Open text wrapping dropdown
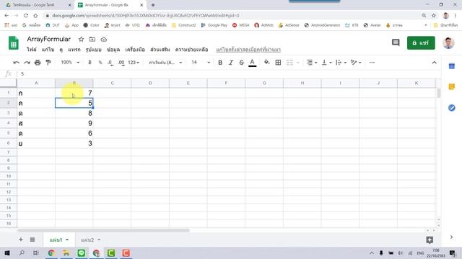Screen dimensions: 462x259 click(x=341, y=63)
